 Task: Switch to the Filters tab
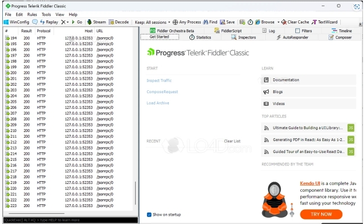[303, 30]
